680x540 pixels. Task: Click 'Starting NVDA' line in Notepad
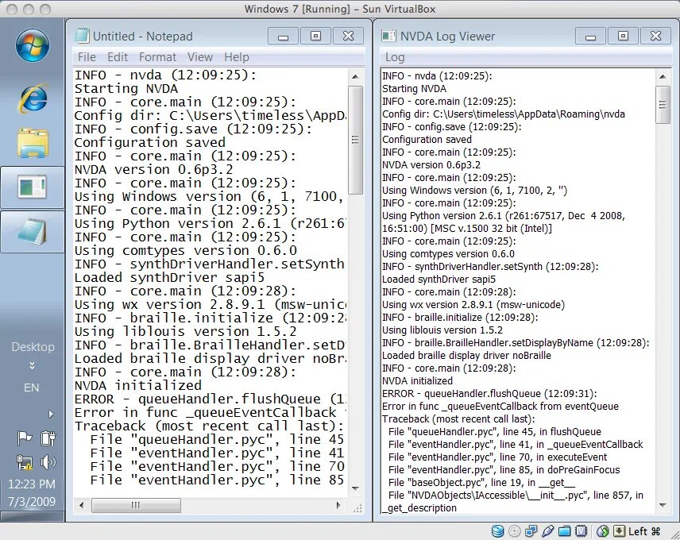pyautogui.click(x=126, y=89)
